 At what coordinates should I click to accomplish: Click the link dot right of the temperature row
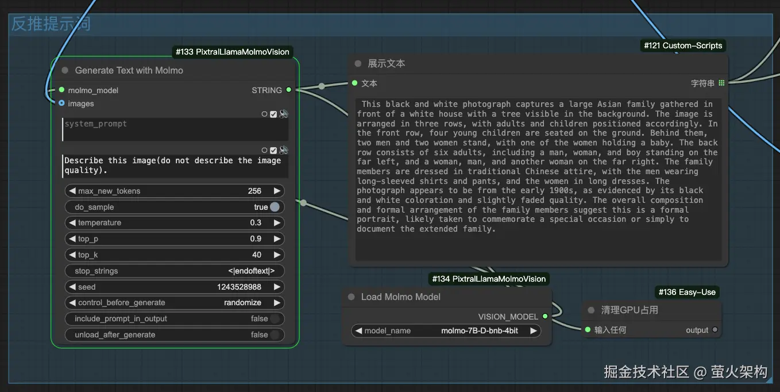coord(303,202)
